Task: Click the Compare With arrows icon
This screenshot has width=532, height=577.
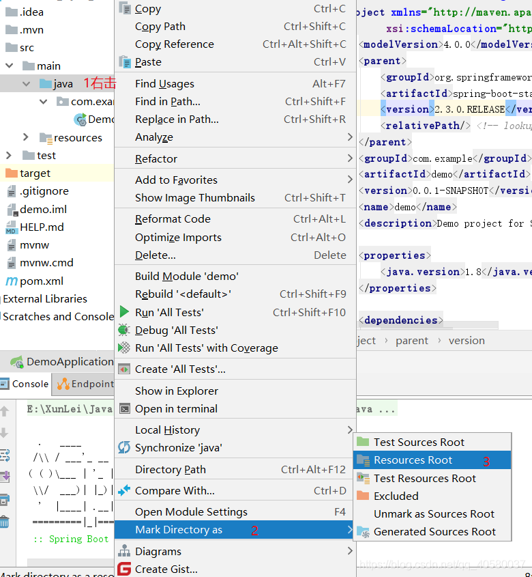Action: [124, 490]
